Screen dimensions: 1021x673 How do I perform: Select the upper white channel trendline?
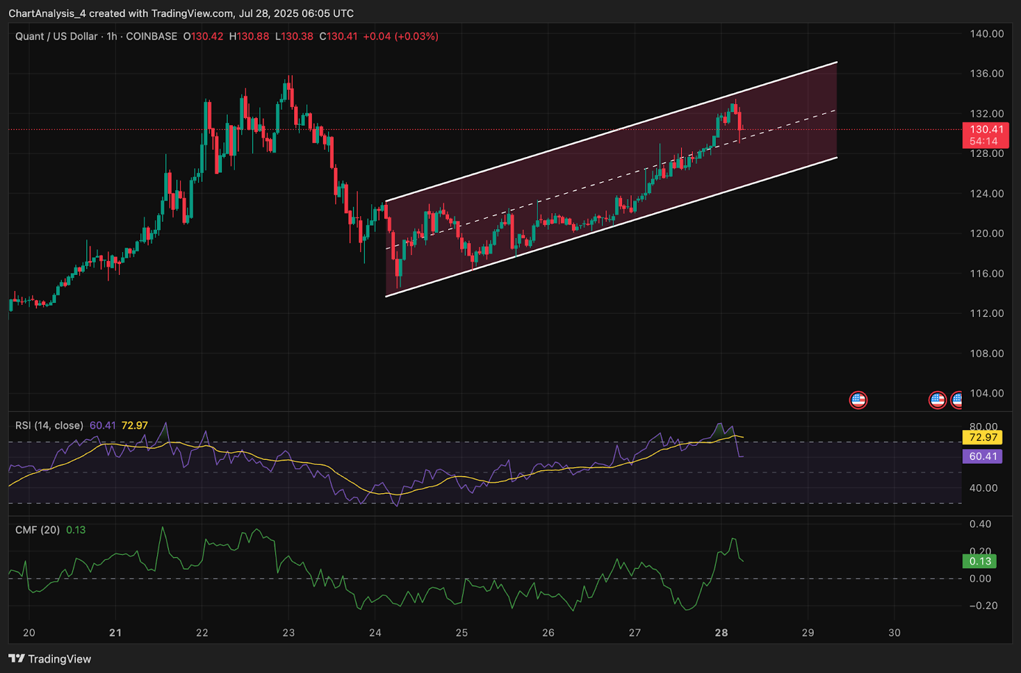coord(611,132)
